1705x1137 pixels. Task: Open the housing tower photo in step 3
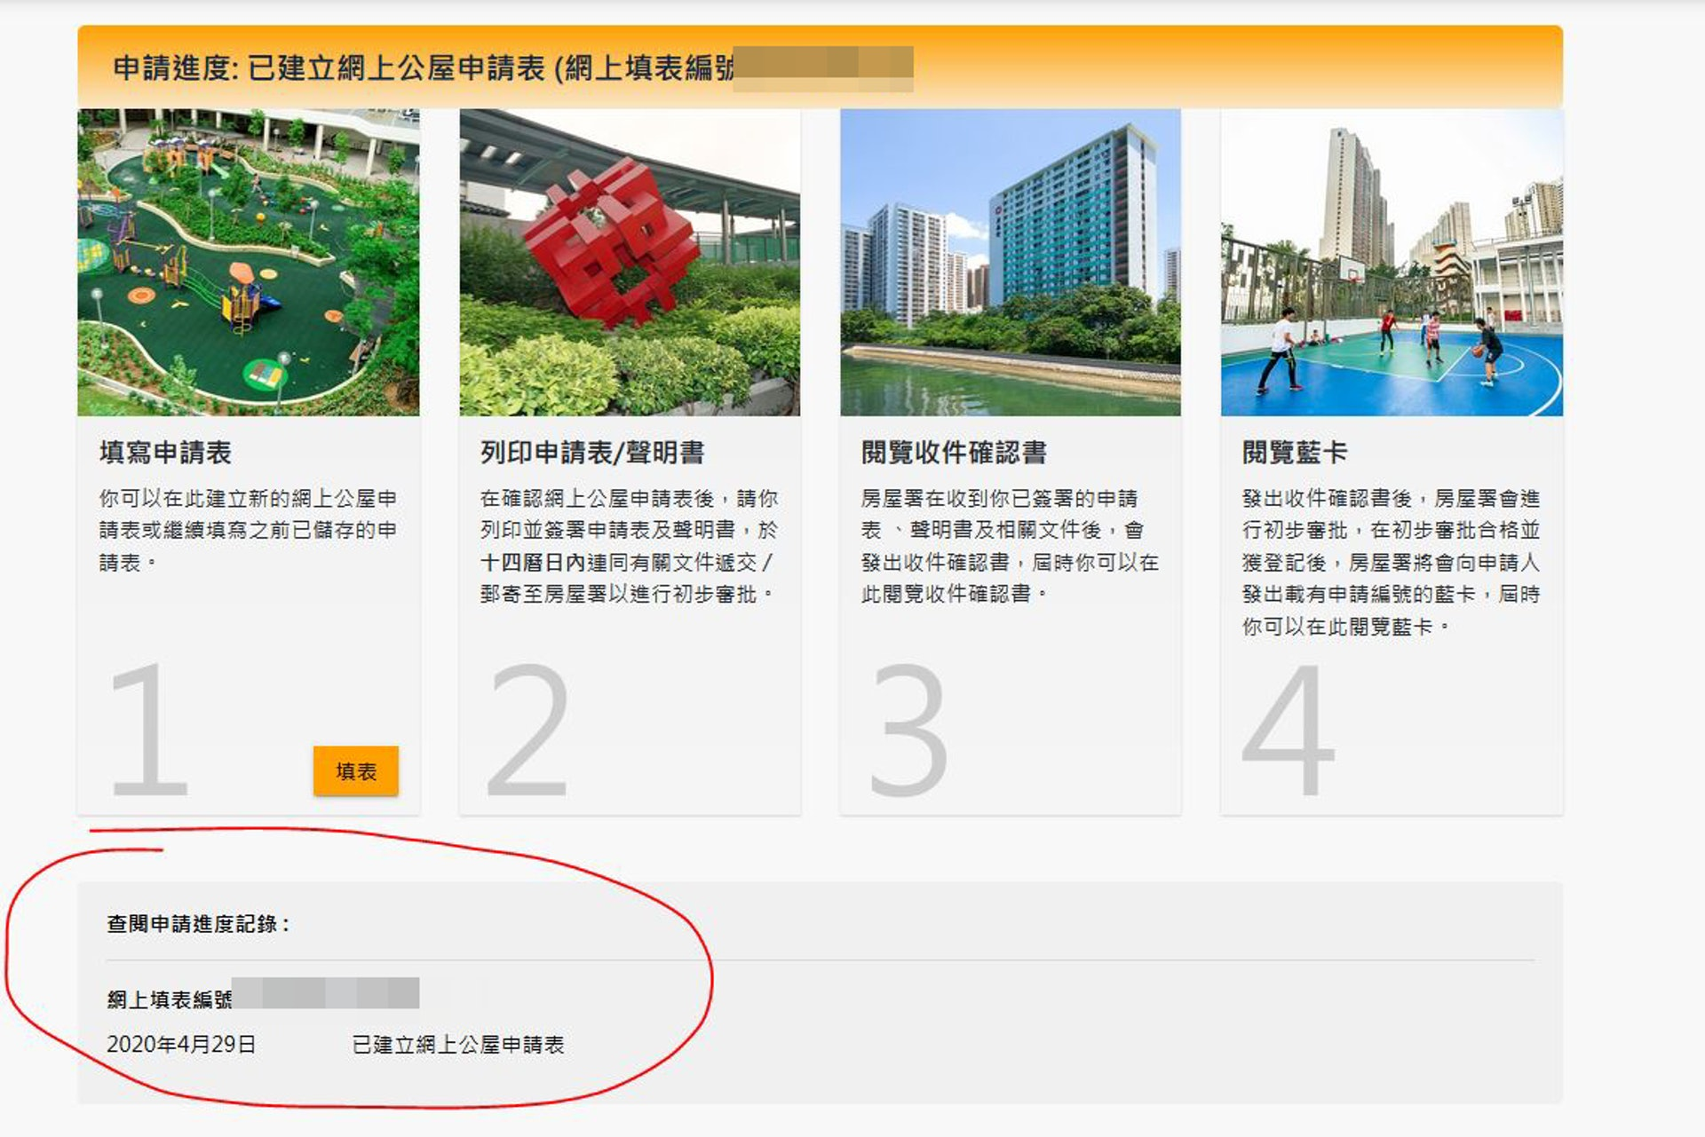tap(1011, 262)
